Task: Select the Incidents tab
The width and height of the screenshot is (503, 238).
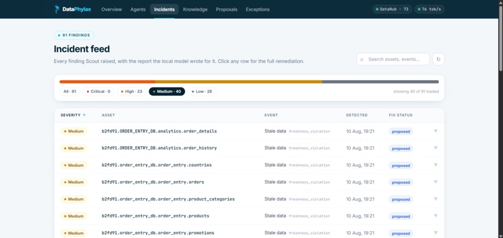Action: coord(164,9)
